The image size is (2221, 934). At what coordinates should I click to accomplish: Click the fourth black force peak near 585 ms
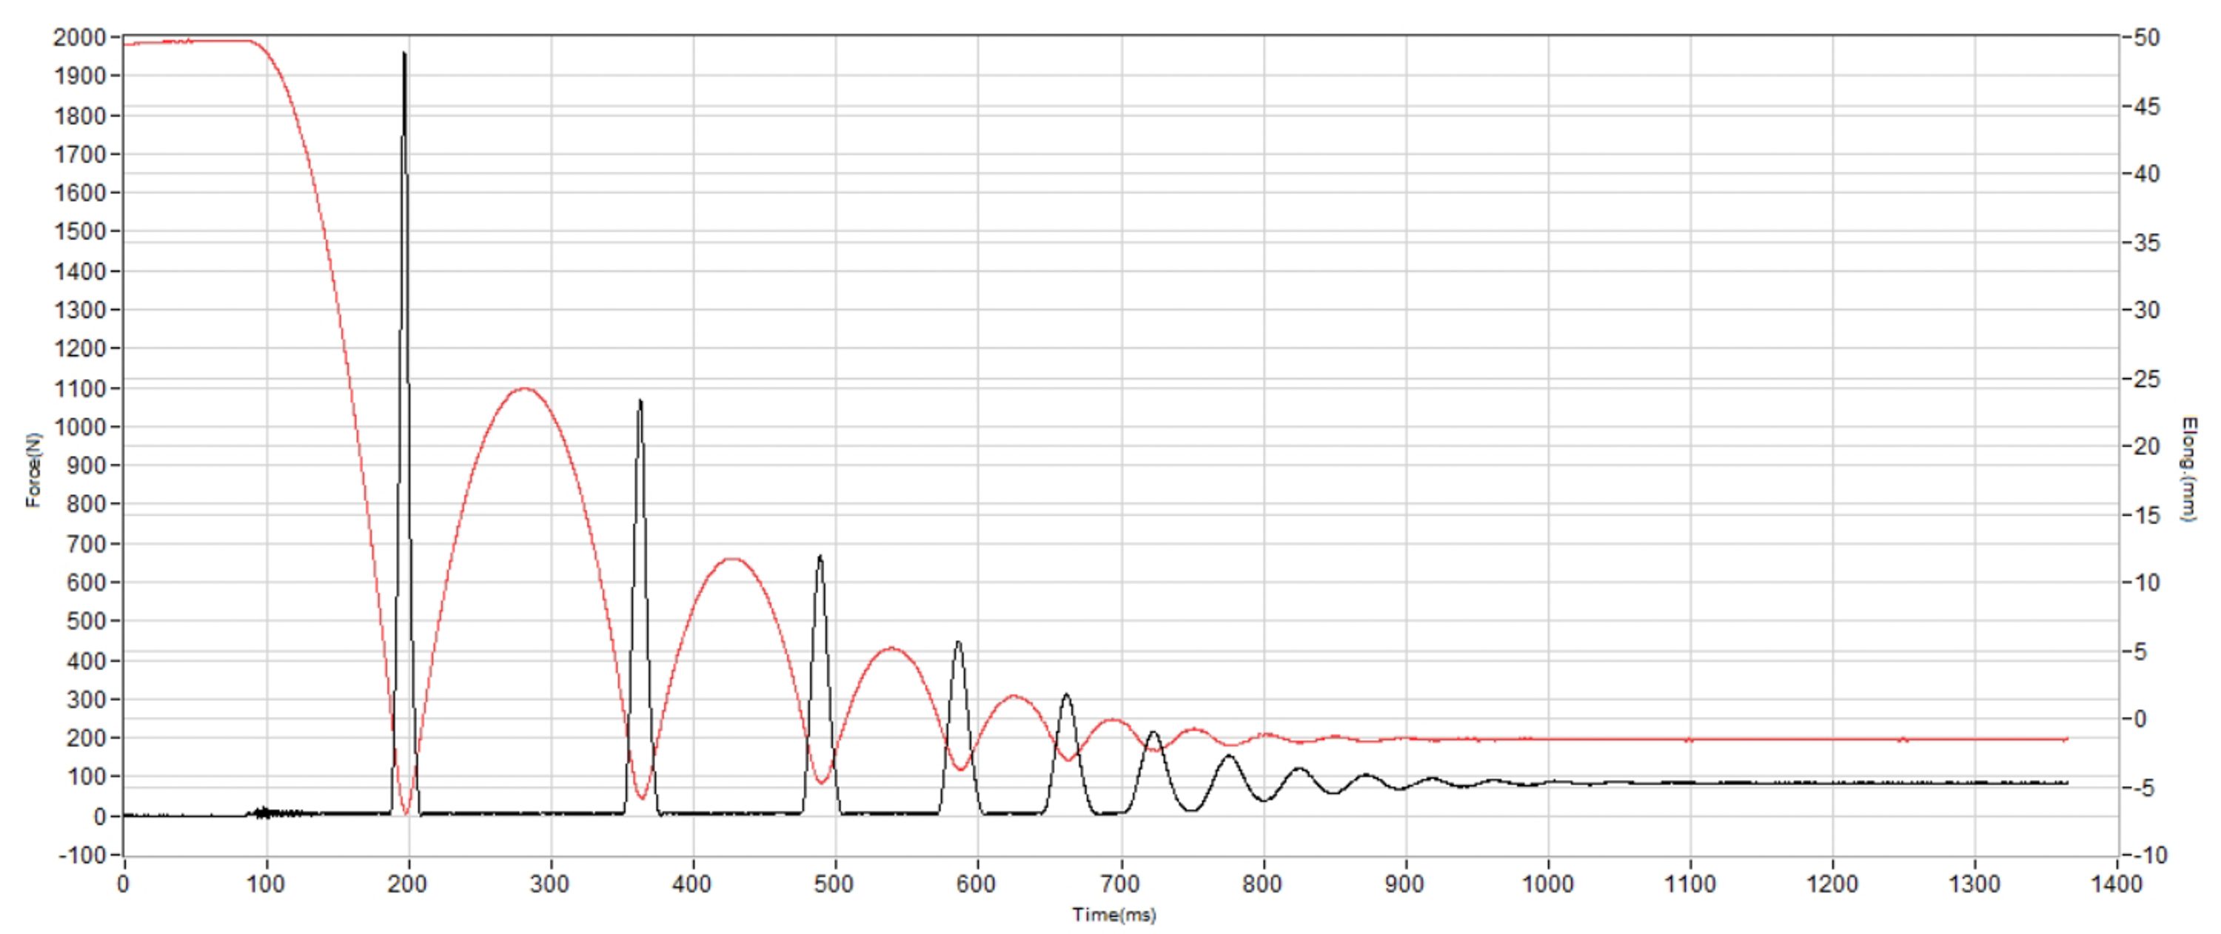tap(958, 642)
